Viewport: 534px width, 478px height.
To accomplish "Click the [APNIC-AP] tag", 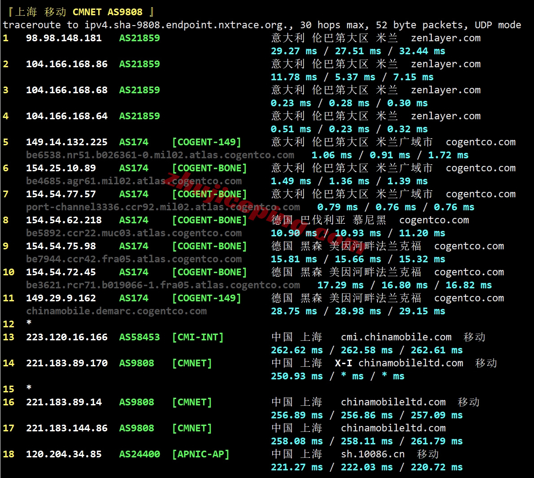I will (x=200, y=454).
